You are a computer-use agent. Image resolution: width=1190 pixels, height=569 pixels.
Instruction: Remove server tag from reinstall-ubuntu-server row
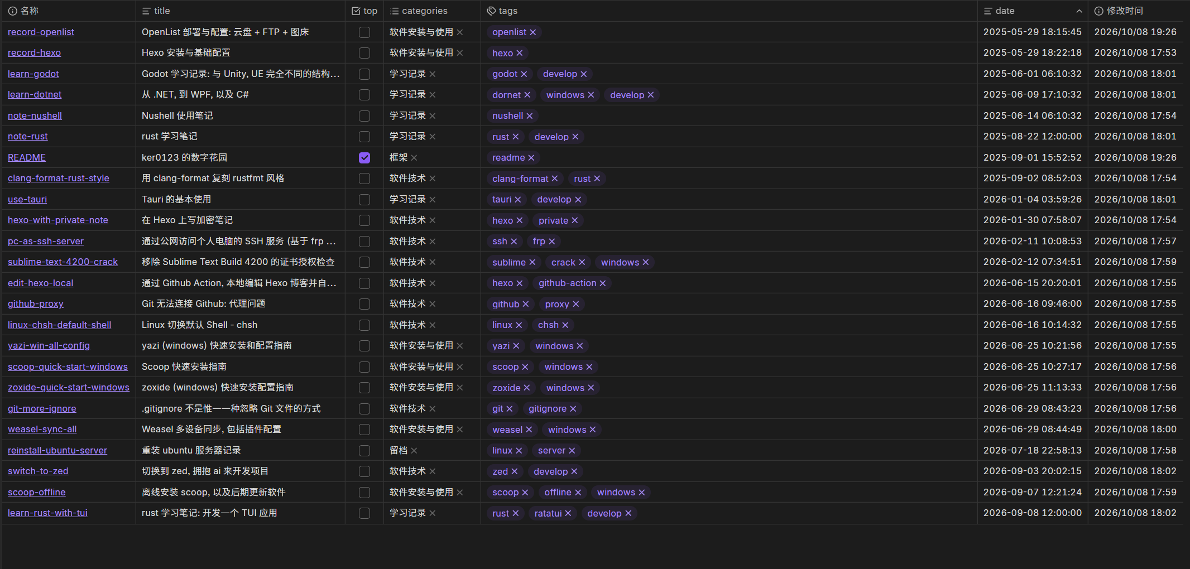click(572, 451)
